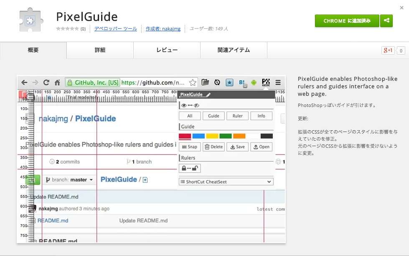Viewport: 409px width, 256px height.
Task: Click the blue star extension icon
Action: tap(229, 83)
